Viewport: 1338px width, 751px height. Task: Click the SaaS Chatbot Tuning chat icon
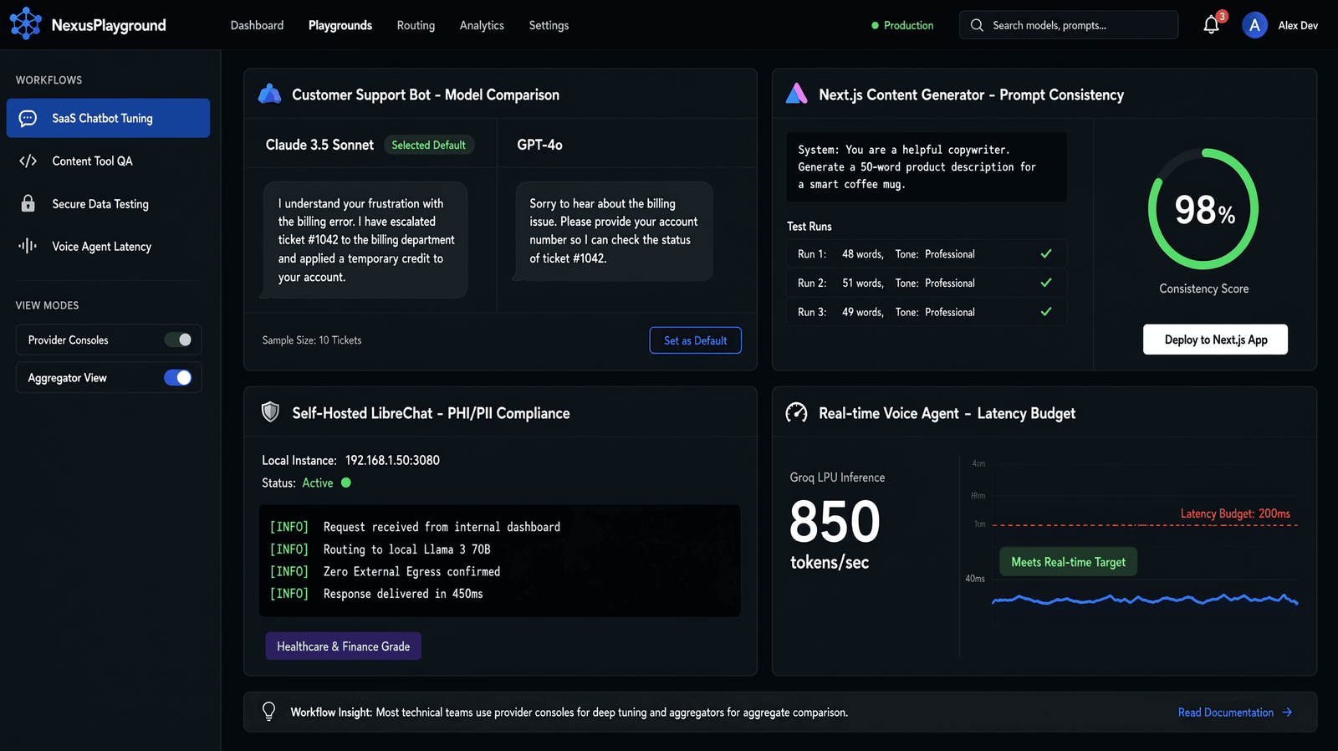coord(28,119)
